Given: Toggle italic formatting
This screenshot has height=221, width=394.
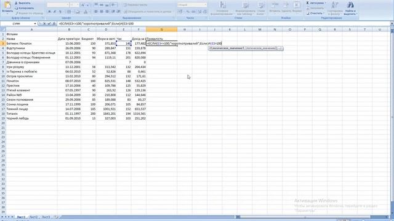Looking at the screenshot, I should point(55,12).
